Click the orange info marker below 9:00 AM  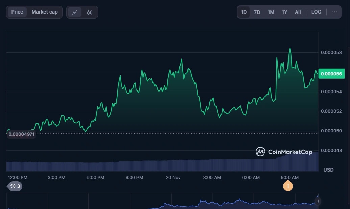[x=288, y=186]
